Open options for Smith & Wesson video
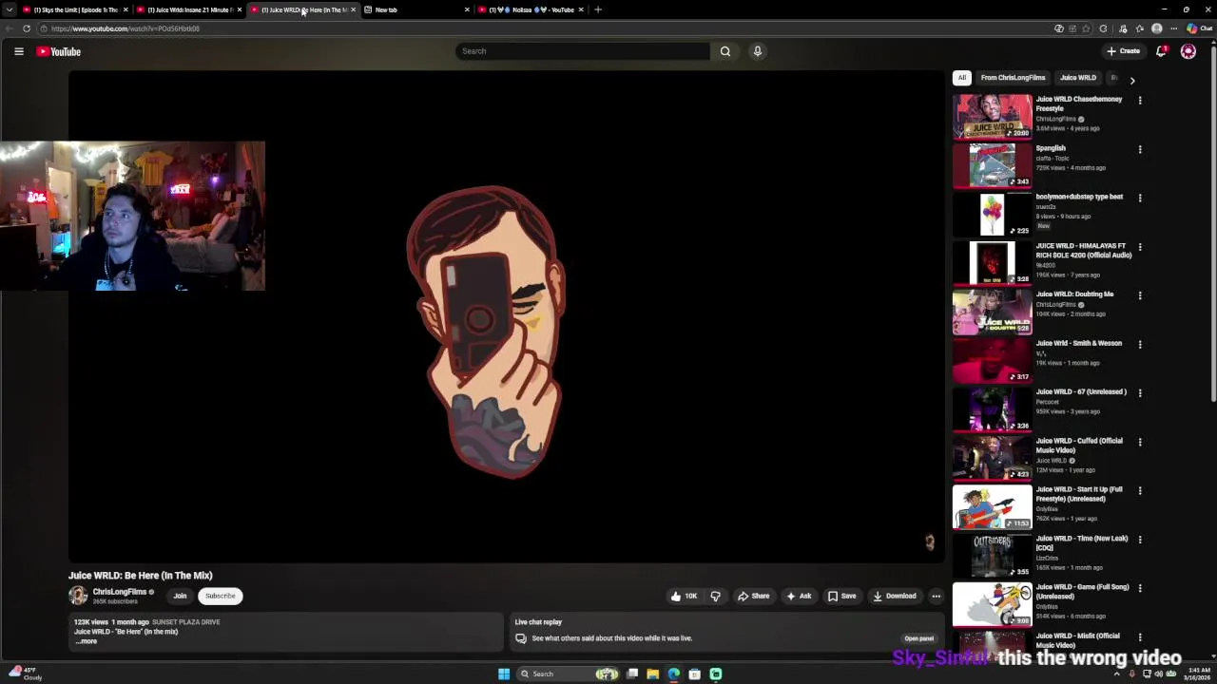This screenshot has height=684, width=1217. tap(1140, 345)
